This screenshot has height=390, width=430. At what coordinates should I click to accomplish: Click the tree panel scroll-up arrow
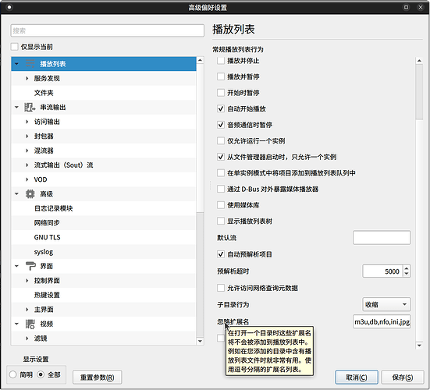pyautogui.click(x=200, y=60)
